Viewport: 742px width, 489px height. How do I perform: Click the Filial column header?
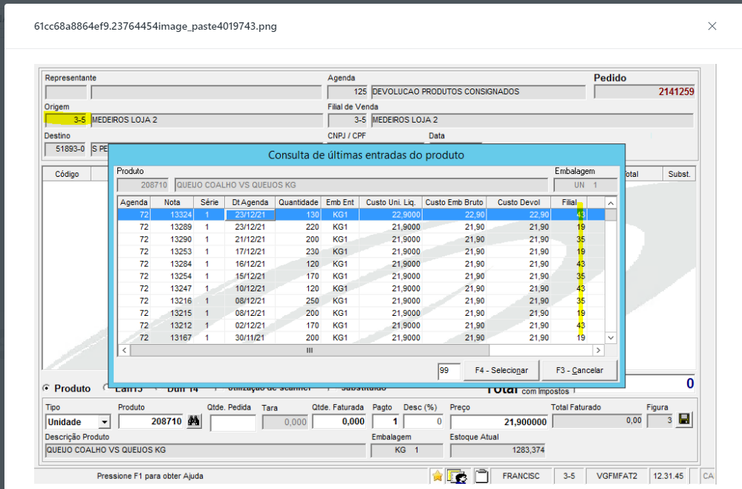pyautogui.click(x=569, y=202)
